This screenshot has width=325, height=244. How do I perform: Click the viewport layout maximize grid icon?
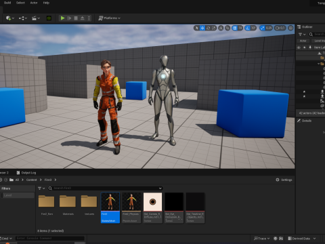pyautogui.click(x=290, y=28)
